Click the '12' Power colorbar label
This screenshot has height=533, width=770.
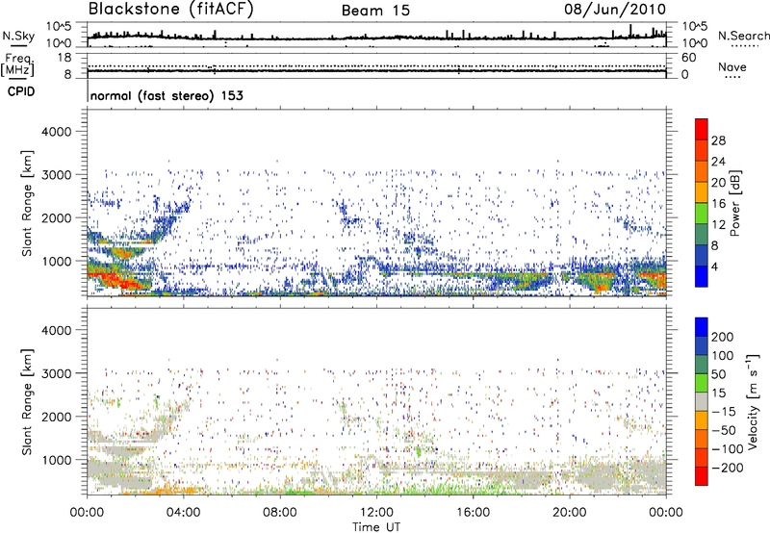coord(718,225)
